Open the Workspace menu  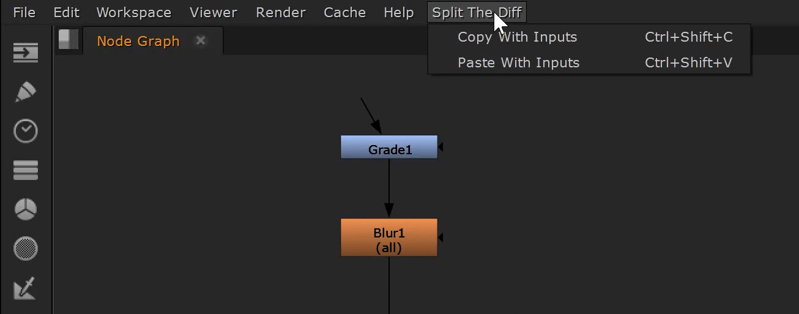point(134,12)
